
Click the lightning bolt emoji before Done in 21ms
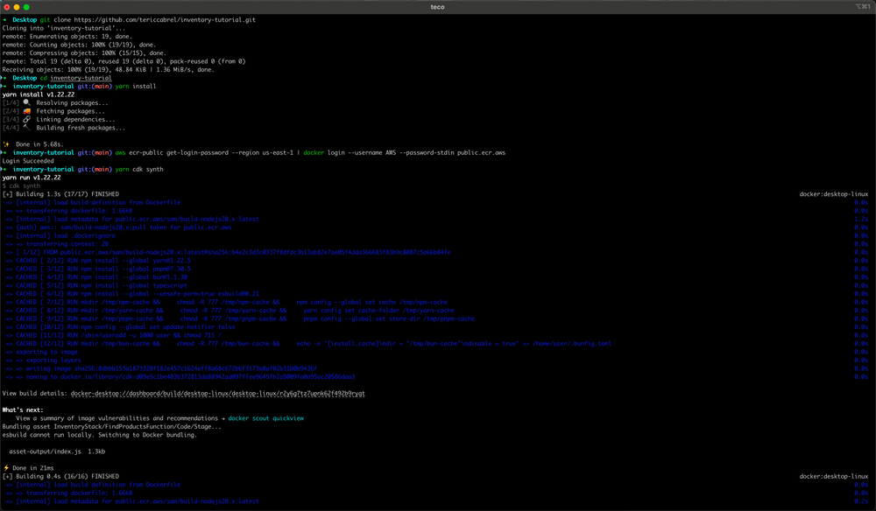coord(6,468)
